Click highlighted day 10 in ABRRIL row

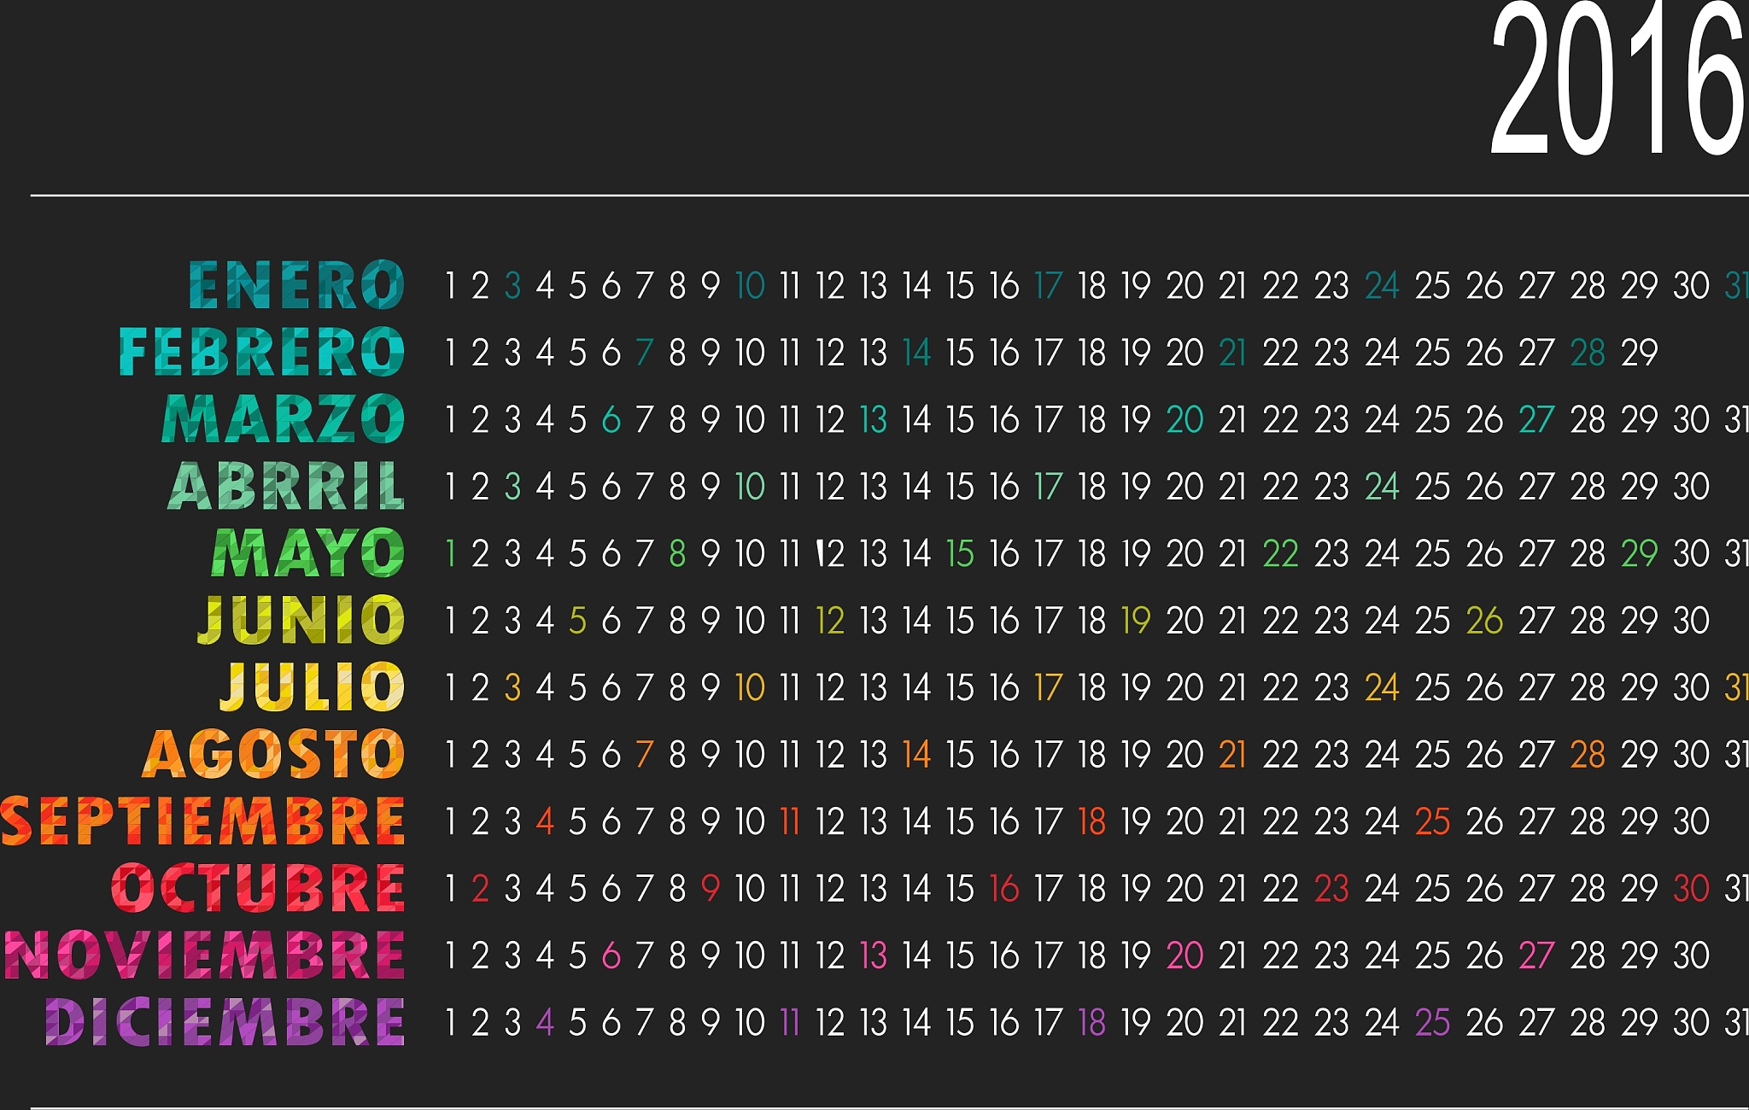click(x=750, y=487)
